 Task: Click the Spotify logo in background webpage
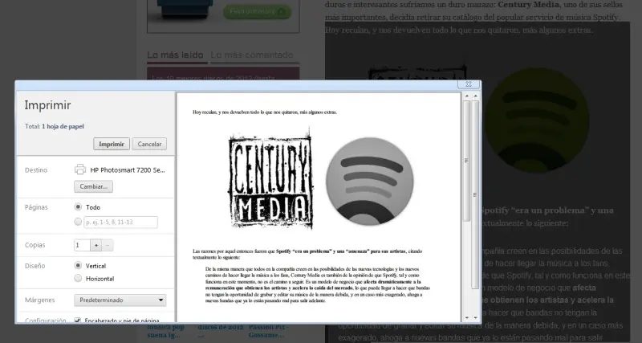(x=535, y=120)
